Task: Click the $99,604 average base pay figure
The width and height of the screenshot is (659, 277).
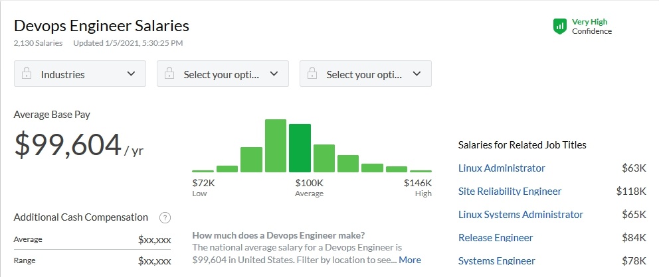Action: [68, 145]
